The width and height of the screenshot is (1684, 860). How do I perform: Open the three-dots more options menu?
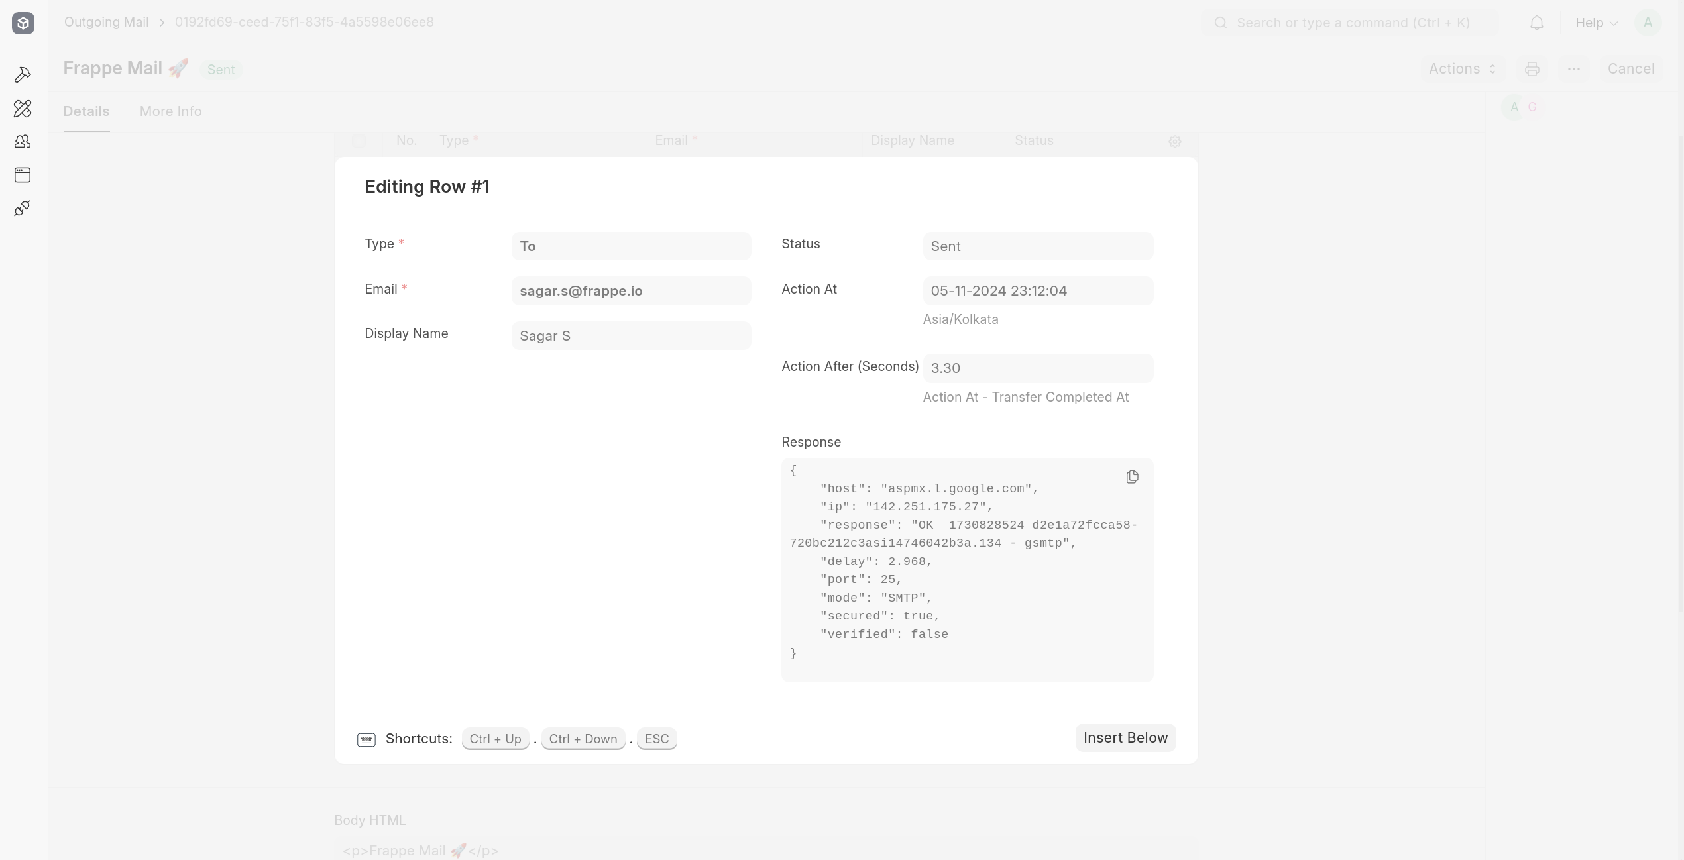tap(1574, 69)
